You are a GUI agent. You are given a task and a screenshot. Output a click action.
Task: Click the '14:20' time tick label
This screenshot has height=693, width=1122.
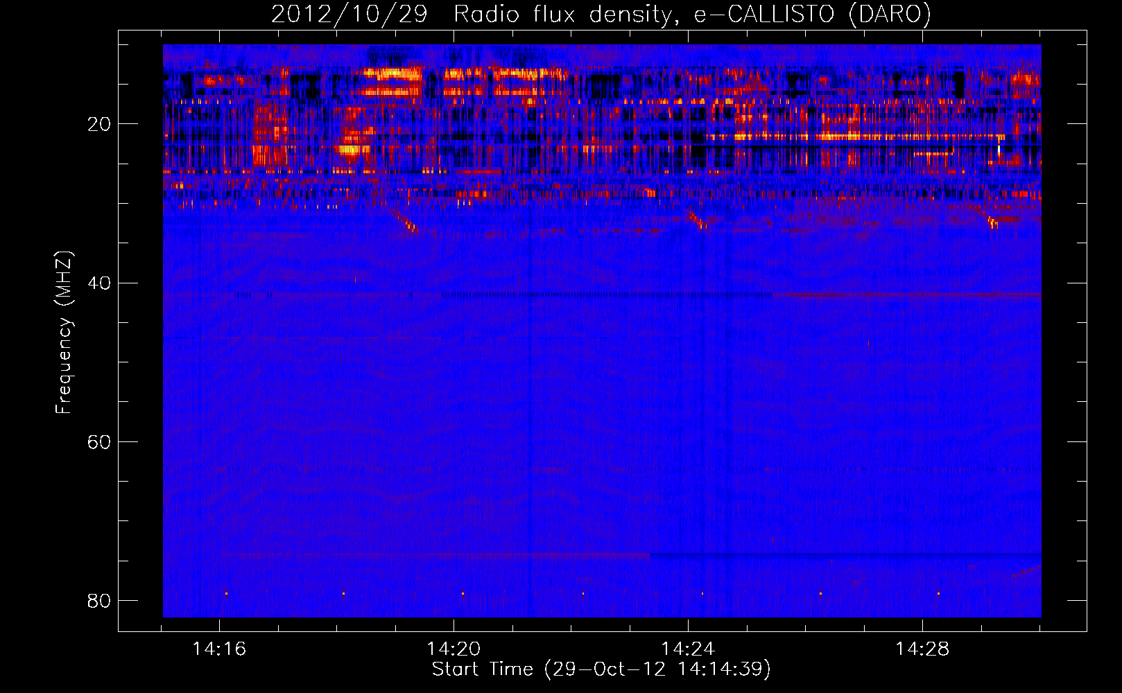click(454, 649)
